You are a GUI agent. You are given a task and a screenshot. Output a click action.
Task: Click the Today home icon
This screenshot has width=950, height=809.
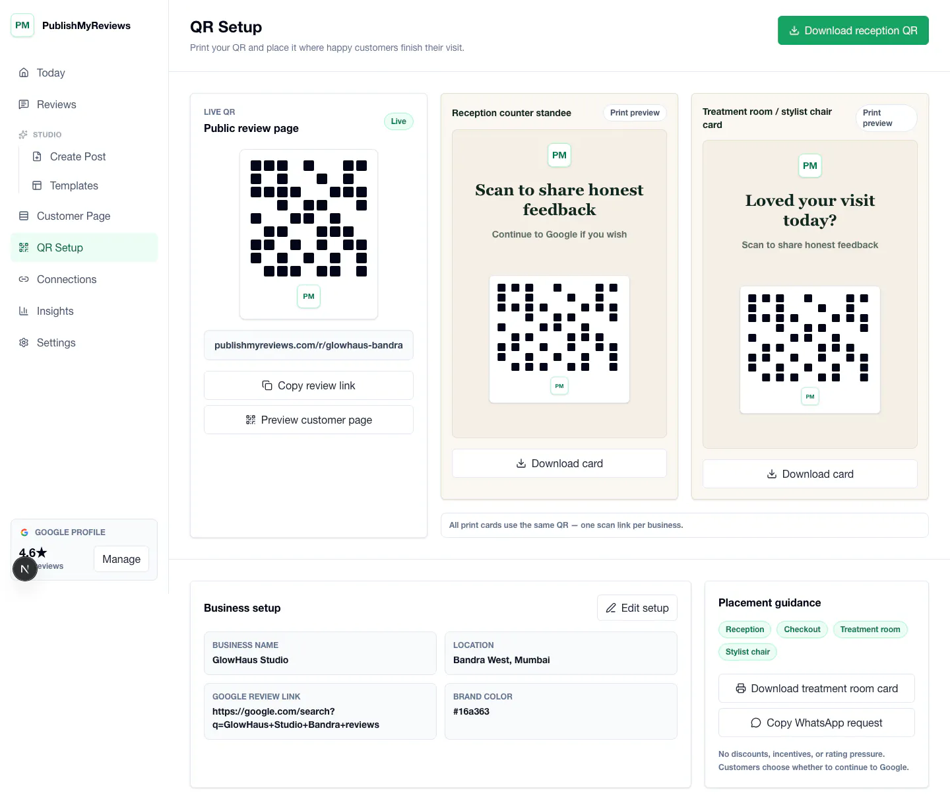[24, 73]
